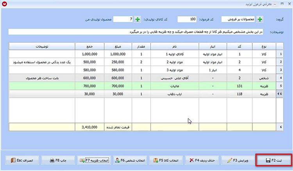Click the green plus icon beside گروه field
The height and width of the screenshot is (171, 293).
pos(260,19)
